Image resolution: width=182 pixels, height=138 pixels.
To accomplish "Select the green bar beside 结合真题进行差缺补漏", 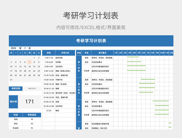I will 170,123.
